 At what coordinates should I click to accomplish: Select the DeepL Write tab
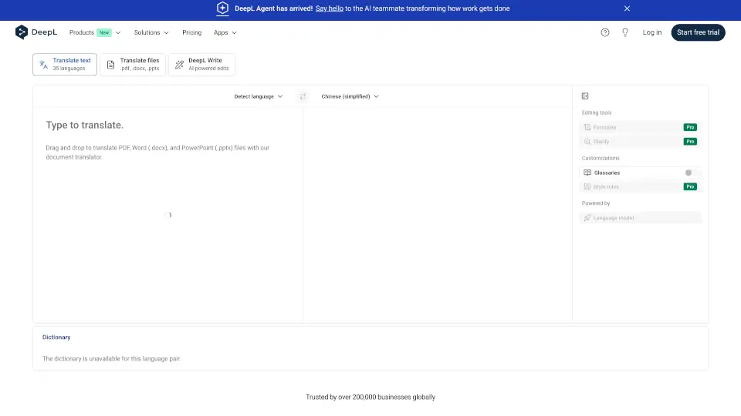[201, 64]
